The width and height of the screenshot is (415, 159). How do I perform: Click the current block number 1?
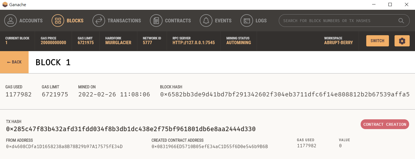click(x=6, y=43)
